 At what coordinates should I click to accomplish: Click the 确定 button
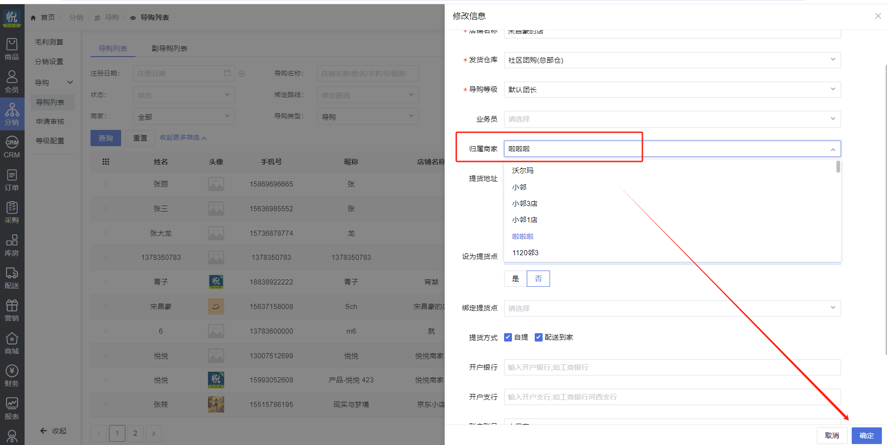click(x=867, y=435)
